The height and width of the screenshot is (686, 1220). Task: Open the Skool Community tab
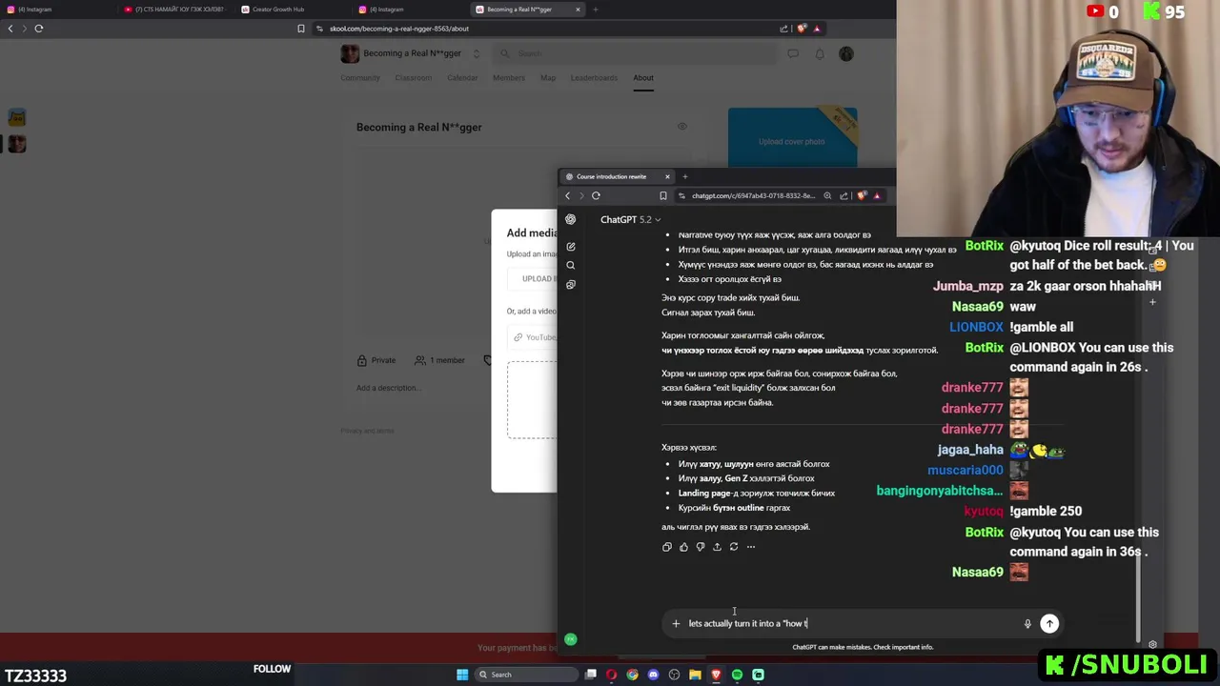[x=360, y=78]
